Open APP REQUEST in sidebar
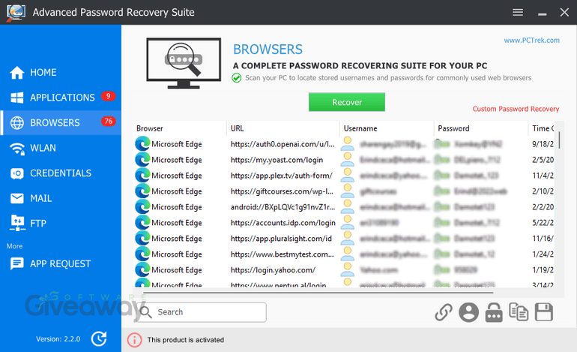This screenshot has height=352, width=577. [x=61, y=263]
